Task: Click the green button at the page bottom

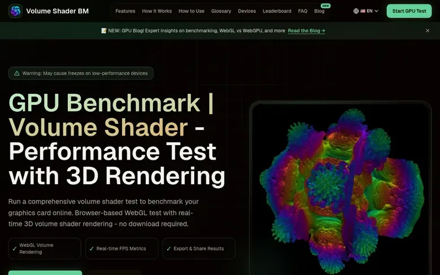Action: tap(45, 273)
